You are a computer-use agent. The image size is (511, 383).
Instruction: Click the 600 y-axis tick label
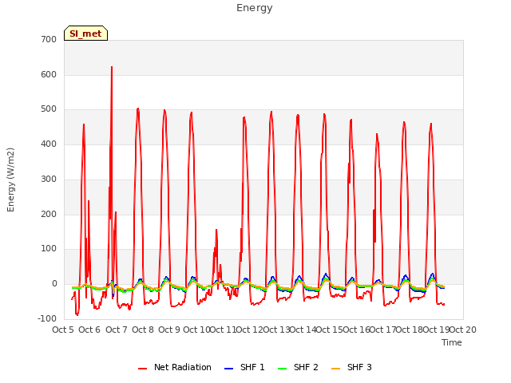coord(49,74)
